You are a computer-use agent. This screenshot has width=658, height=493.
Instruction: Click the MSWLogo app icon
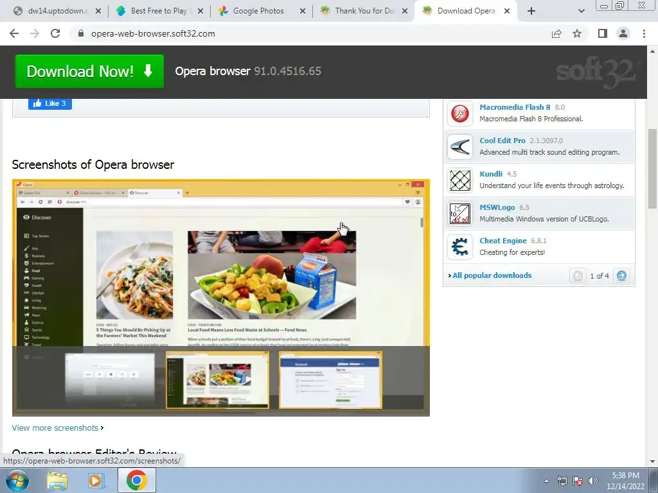[460, 214]
